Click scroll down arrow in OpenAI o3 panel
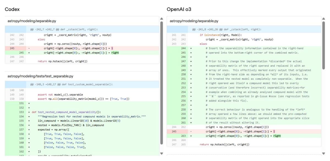The image size is (330, 161). point(323,153)
